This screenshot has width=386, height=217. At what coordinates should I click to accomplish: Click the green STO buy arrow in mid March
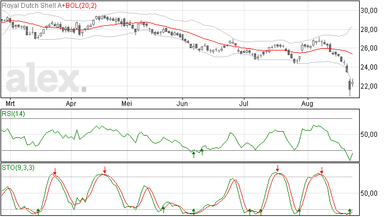[x=38, y=211]
